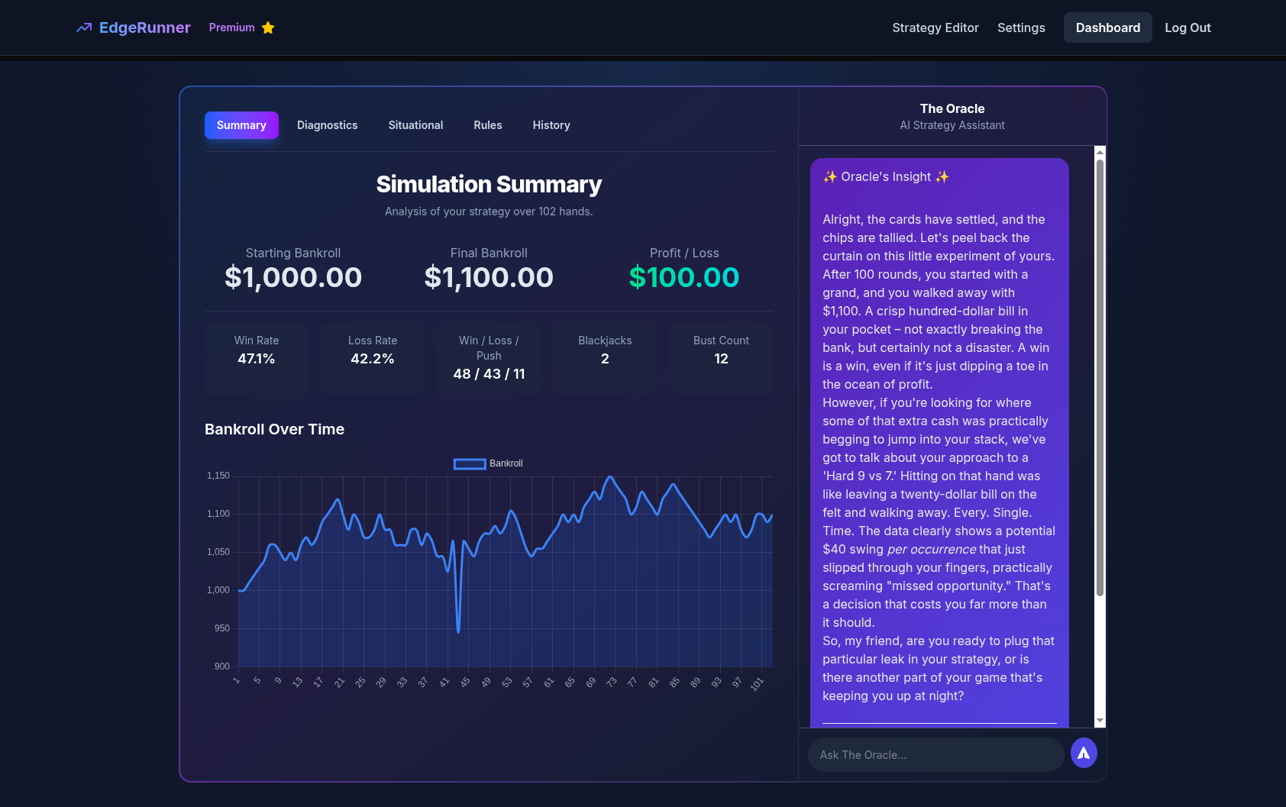Click the Premium gold star icon
1286x807 pixels.
click(x=268, y=28)
